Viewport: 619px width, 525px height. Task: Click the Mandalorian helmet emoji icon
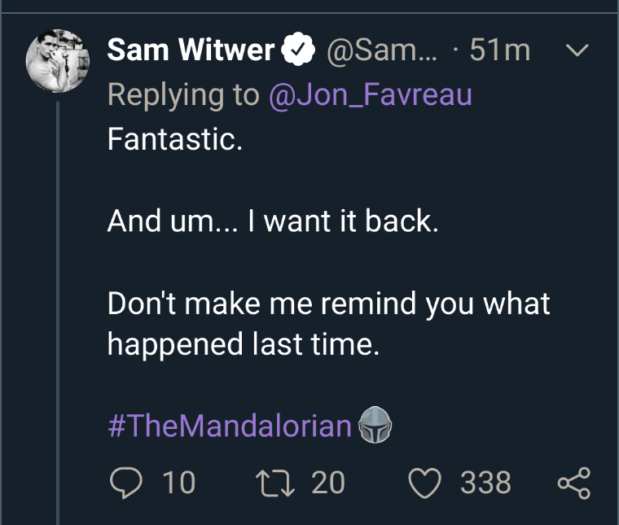coord(375,425)
